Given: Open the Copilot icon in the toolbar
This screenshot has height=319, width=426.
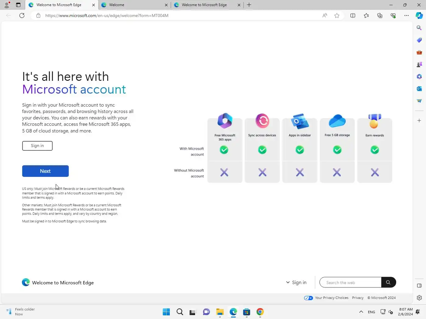Looking at the screenshot, I should 419,15.
